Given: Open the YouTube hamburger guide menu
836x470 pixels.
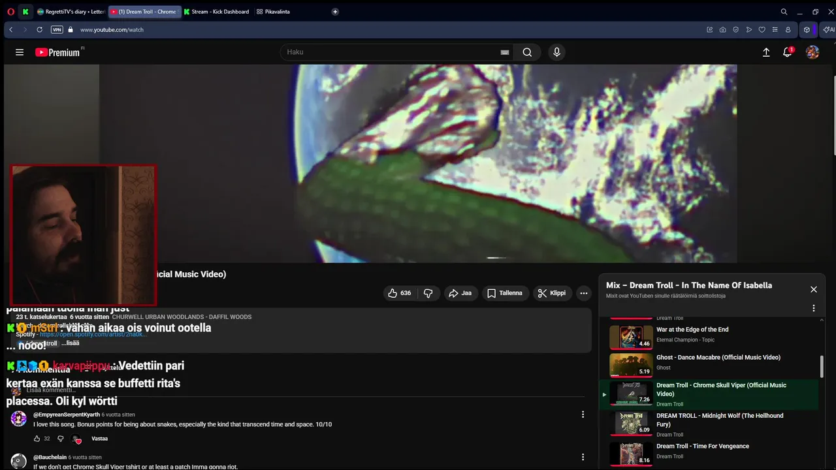Looking at the screenshot, I should coord(20,52).
